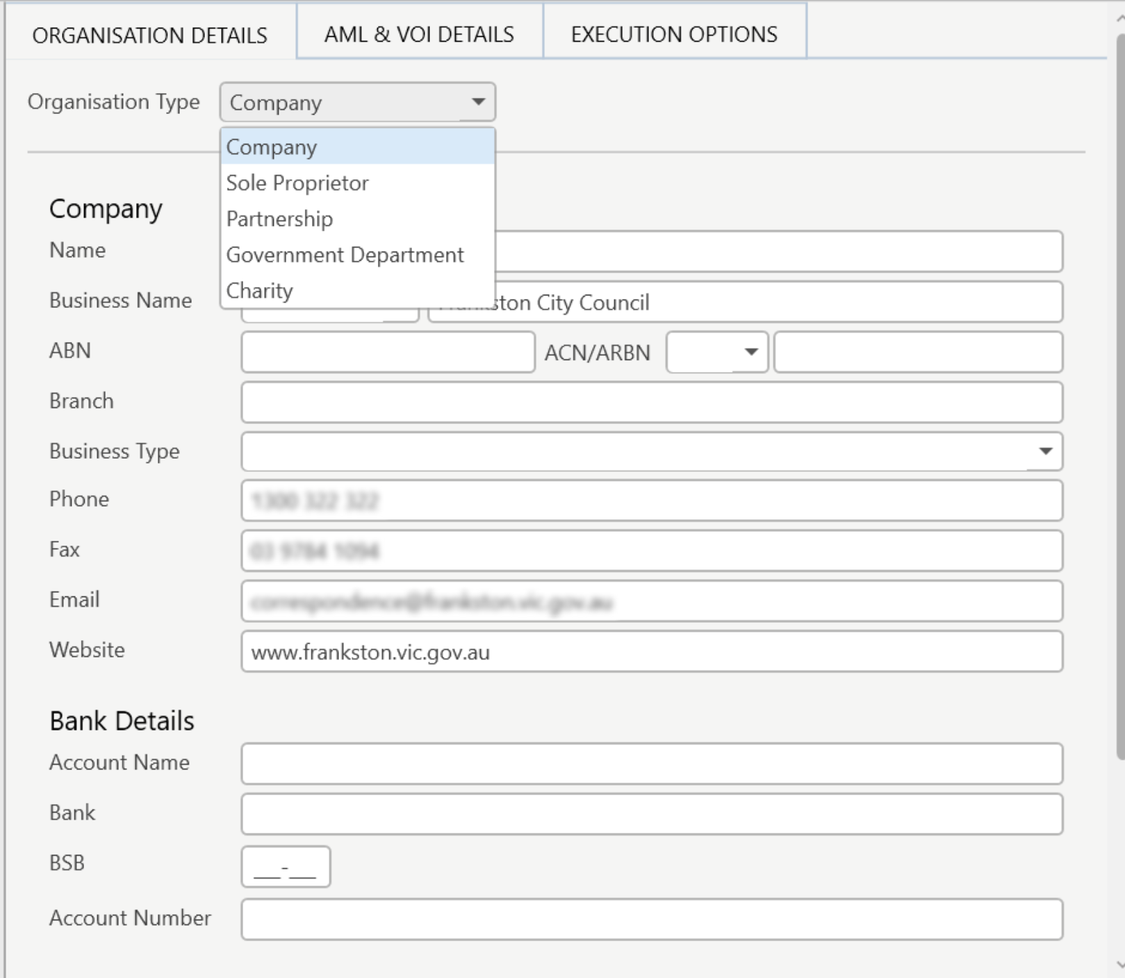Collapse the Organisation Type dropdown arrow
1125x978 pixels.
(x=478, y=102)
